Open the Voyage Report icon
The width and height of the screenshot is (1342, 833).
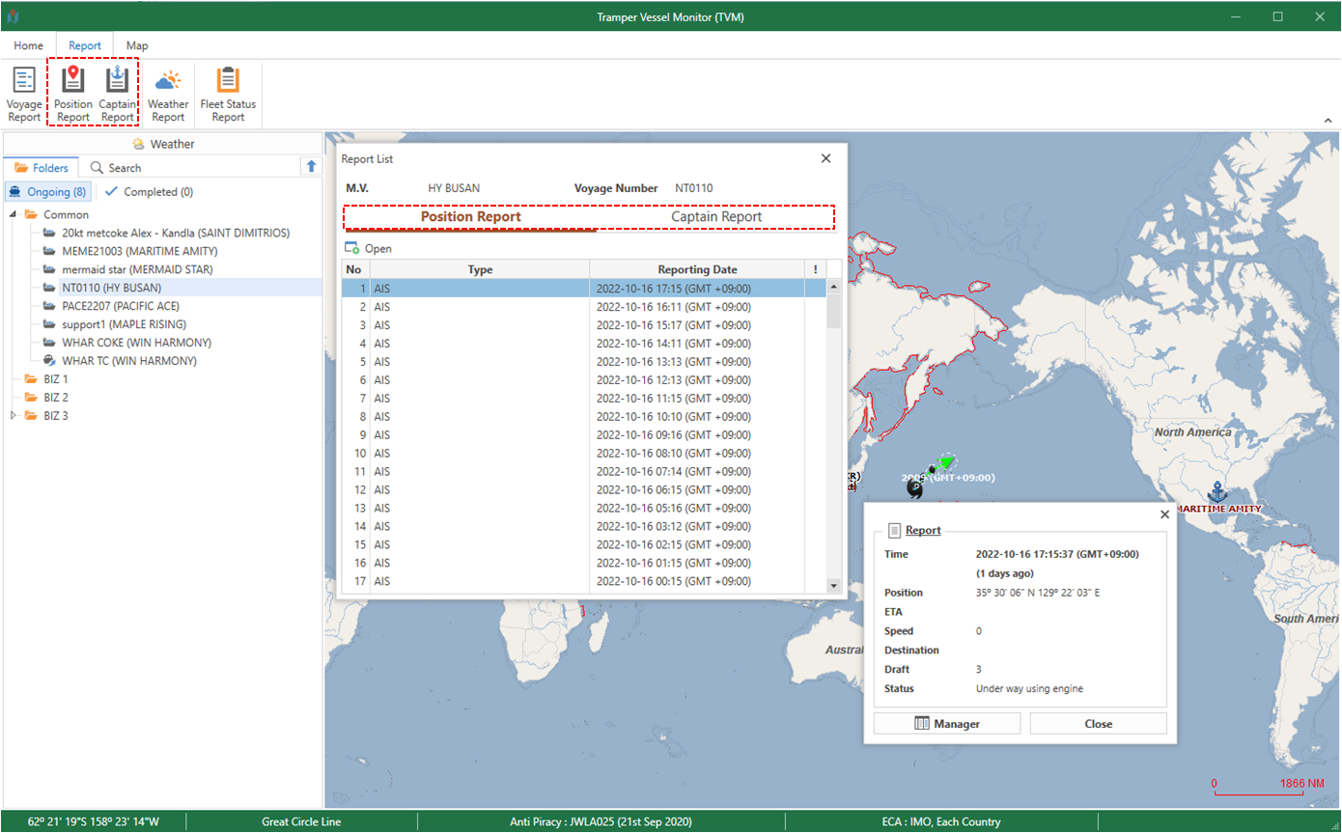pos(24,95)
